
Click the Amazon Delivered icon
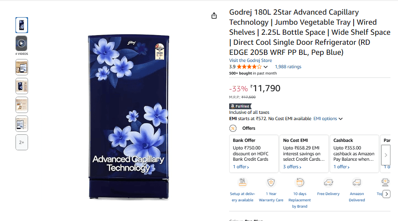click(357, 182)
